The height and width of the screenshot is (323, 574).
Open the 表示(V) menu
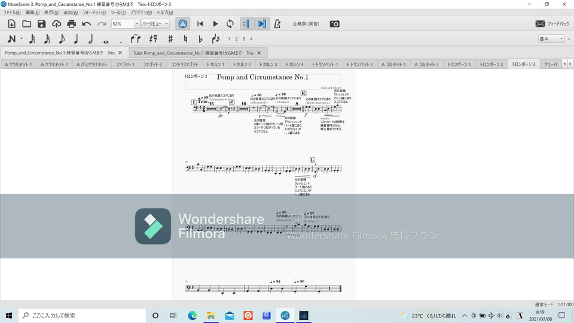[x=51, y=13]
